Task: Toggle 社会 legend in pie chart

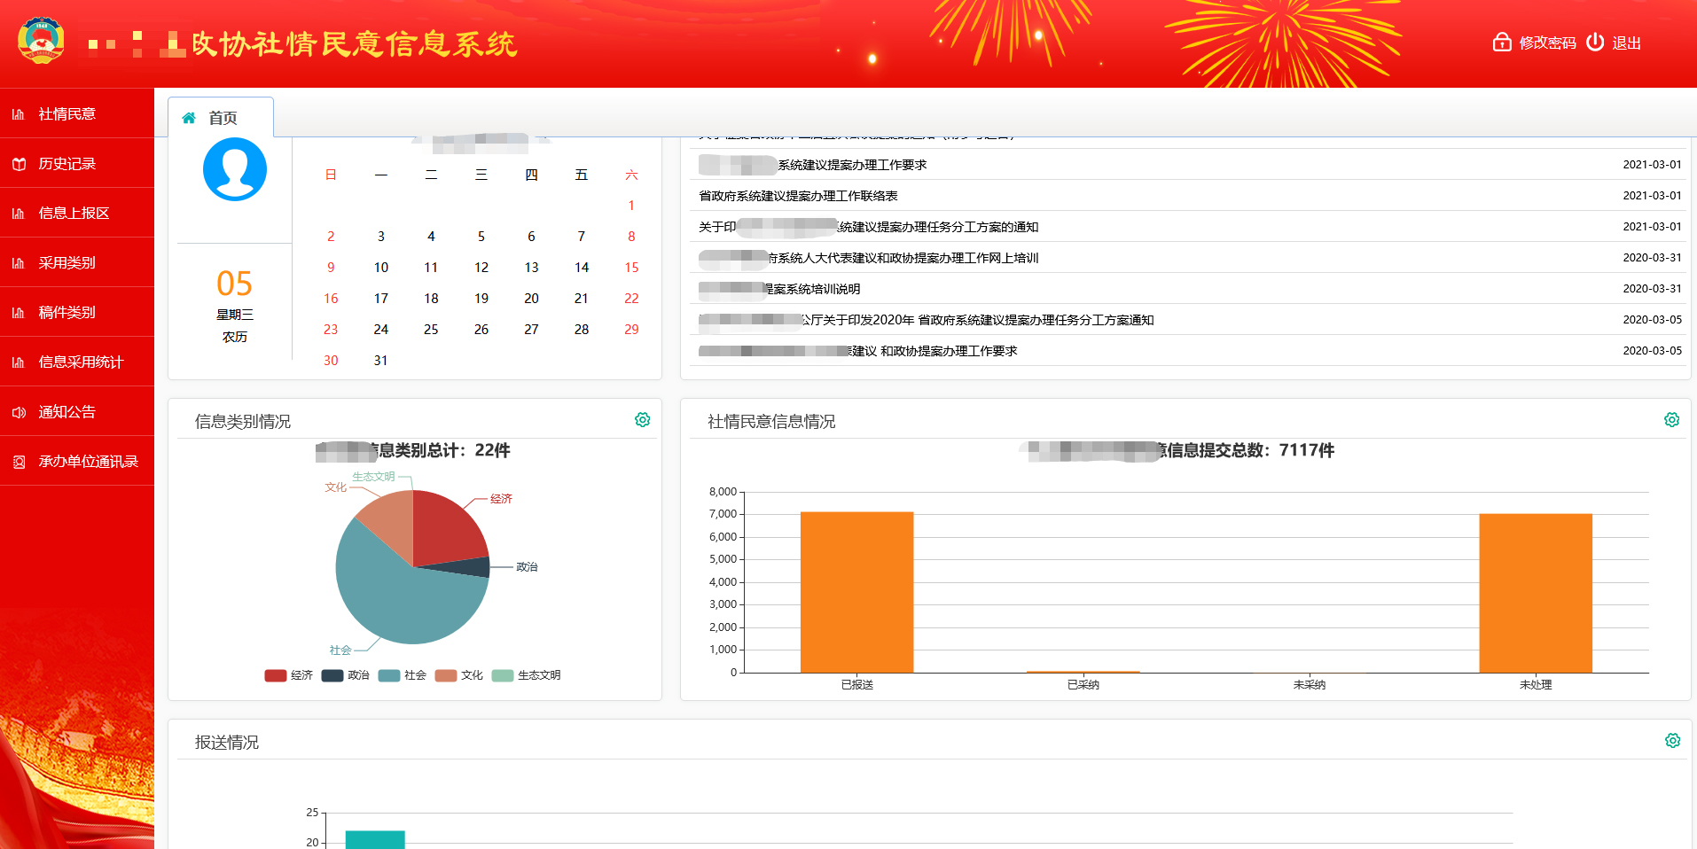Action: pos(403,675)
